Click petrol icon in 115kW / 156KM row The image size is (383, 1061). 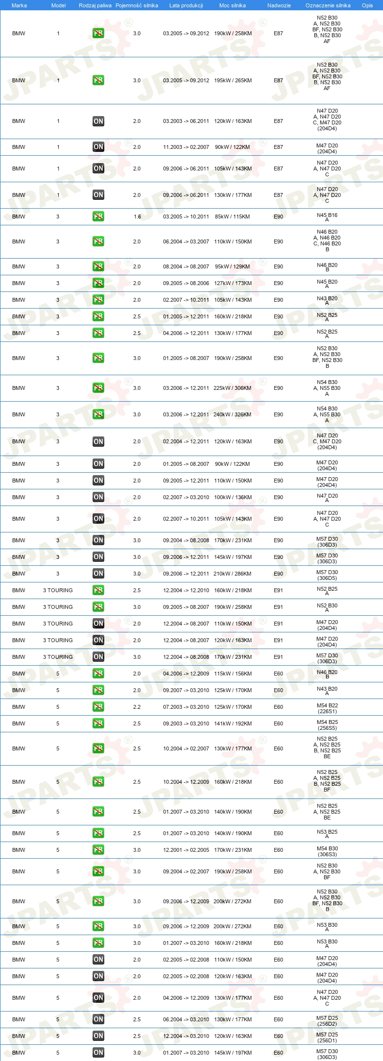click(x=98, y=674)
